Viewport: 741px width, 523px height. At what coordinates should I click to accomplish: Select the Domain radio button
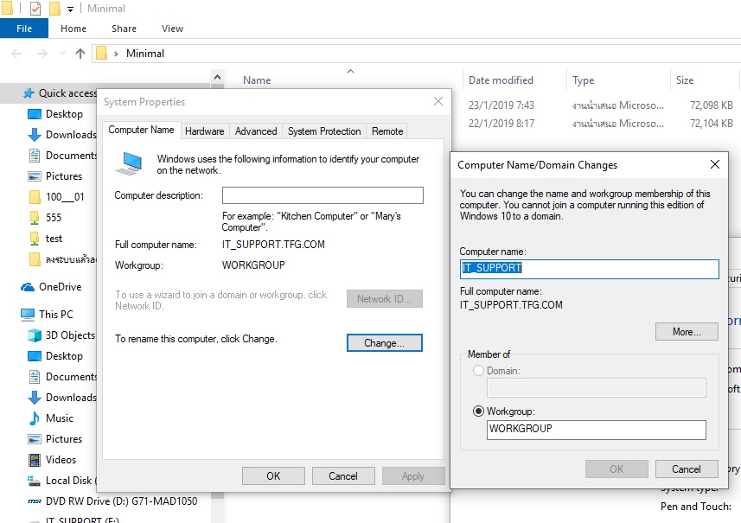point(478,371)
